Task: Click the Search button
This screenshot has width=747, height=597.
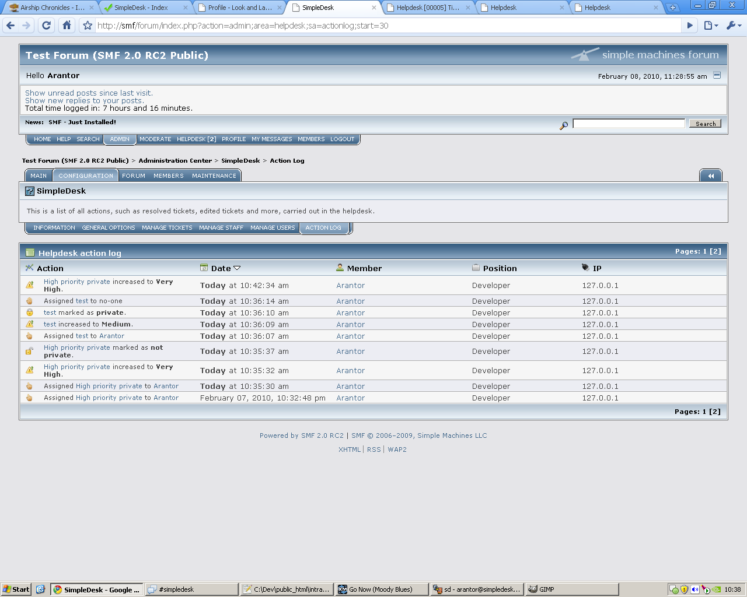Action: 706,124
